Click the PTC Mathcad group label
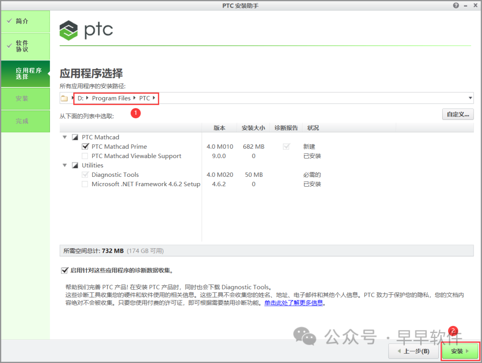 tap(100, 137)
